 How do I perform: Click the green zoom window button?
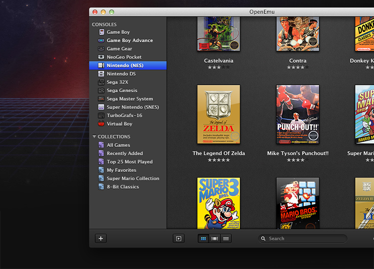(112, 12)
